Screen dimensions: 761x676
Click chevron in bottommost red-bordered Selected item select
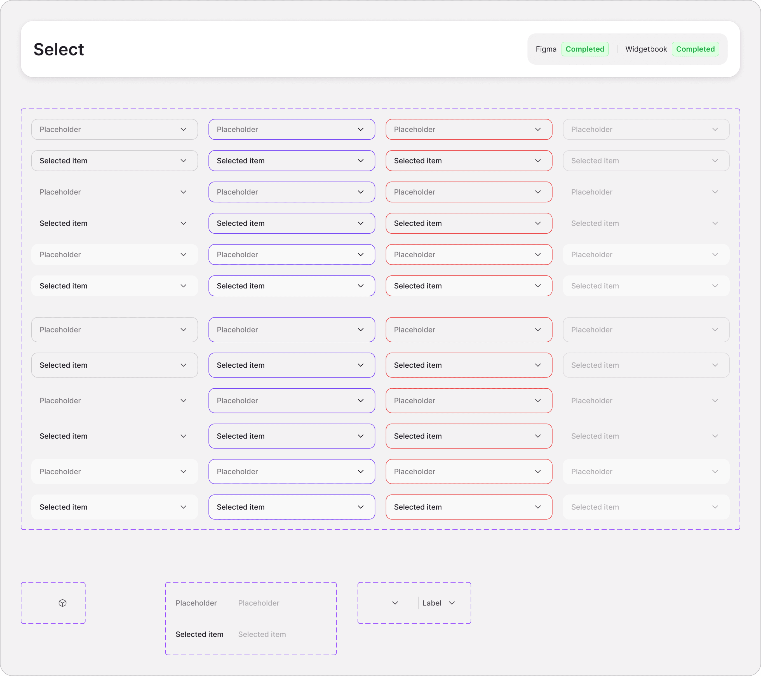pyautogui.click(x=538, y=507)
